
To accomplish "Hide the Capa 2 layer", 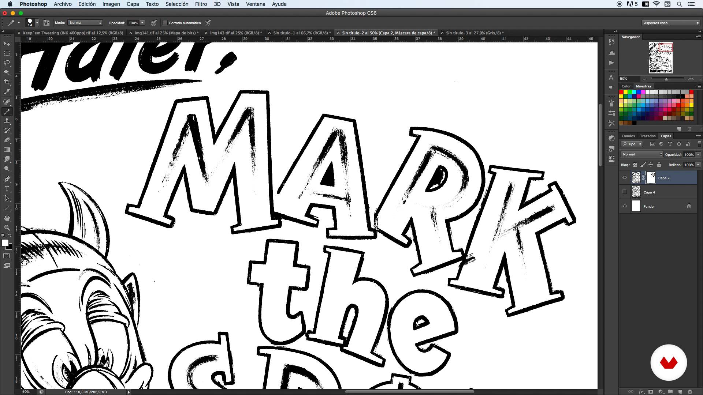I will [625, 178].
